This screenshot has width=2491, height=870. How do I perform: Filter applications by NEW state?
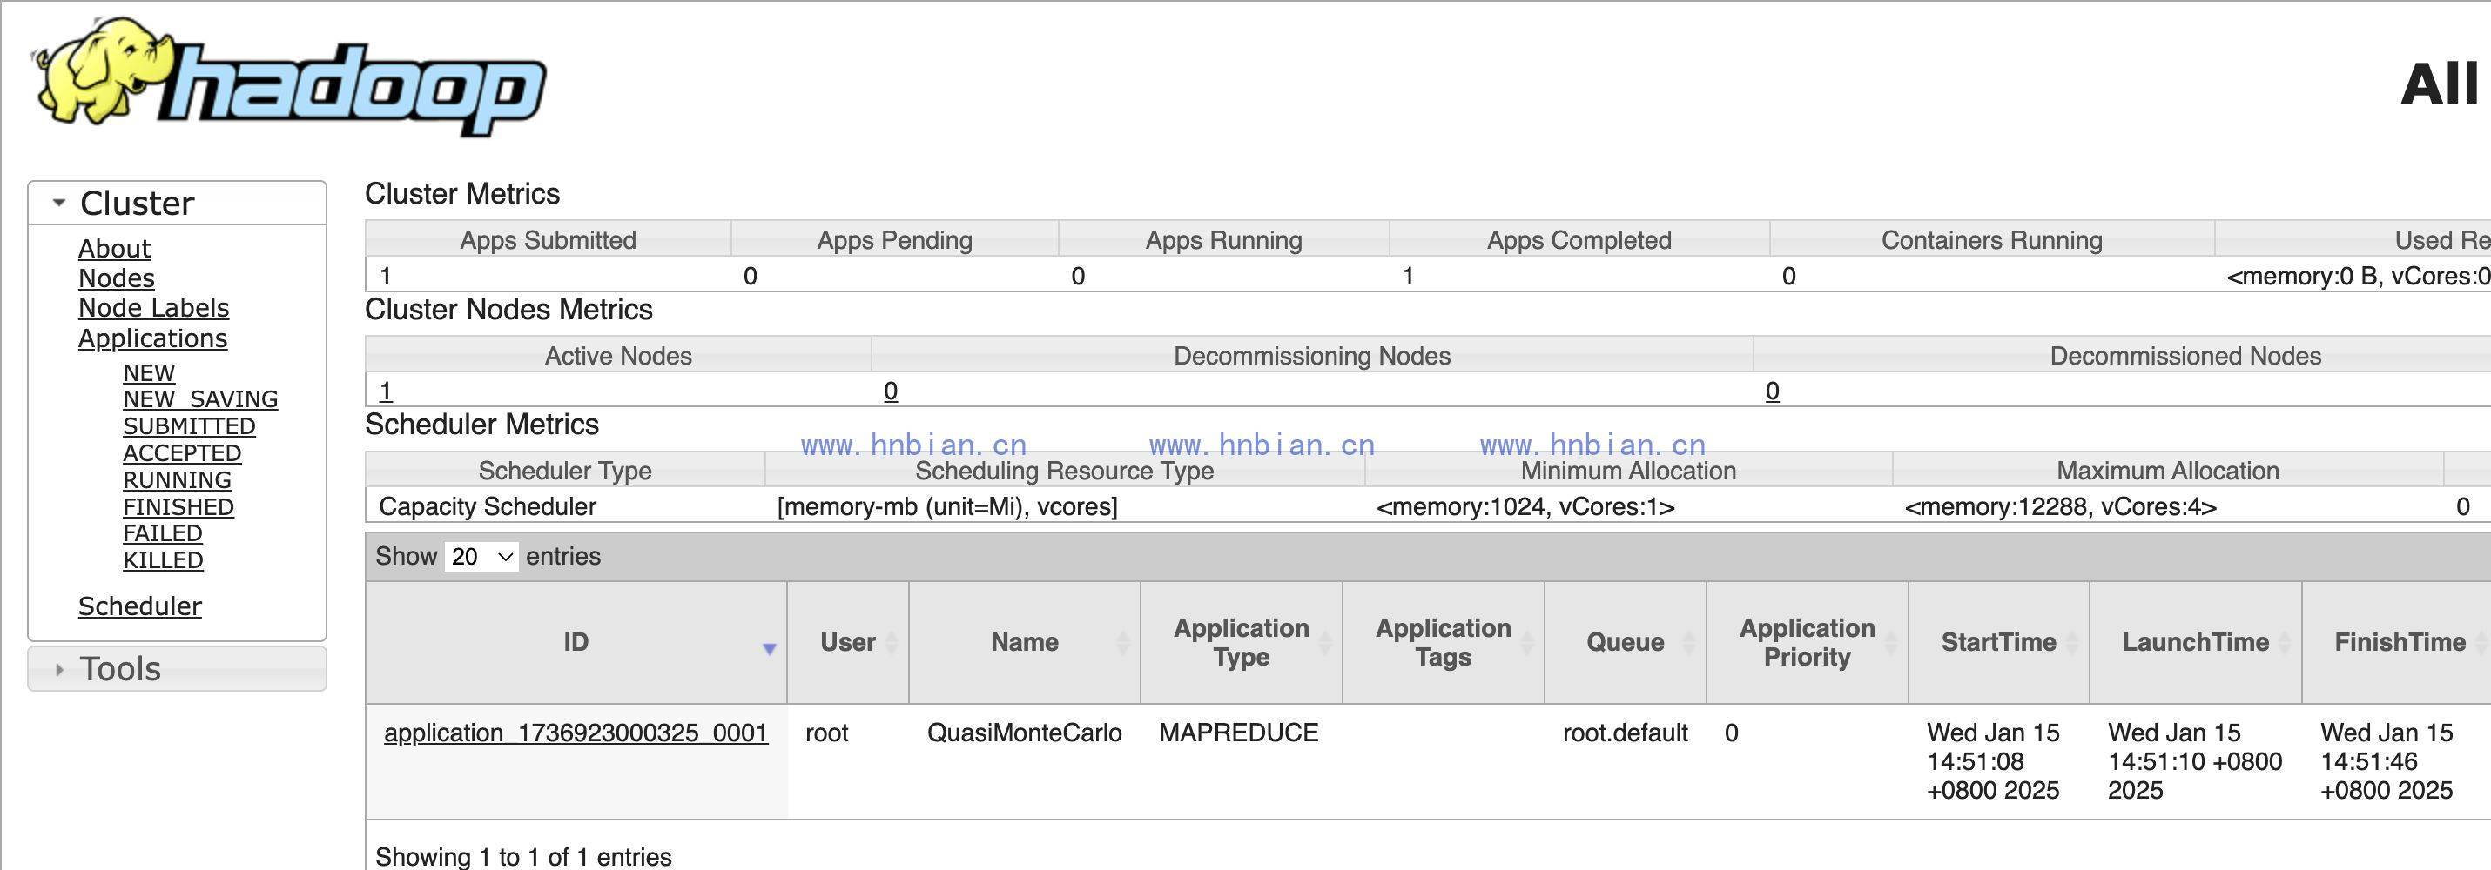click(x=149, y=373)
